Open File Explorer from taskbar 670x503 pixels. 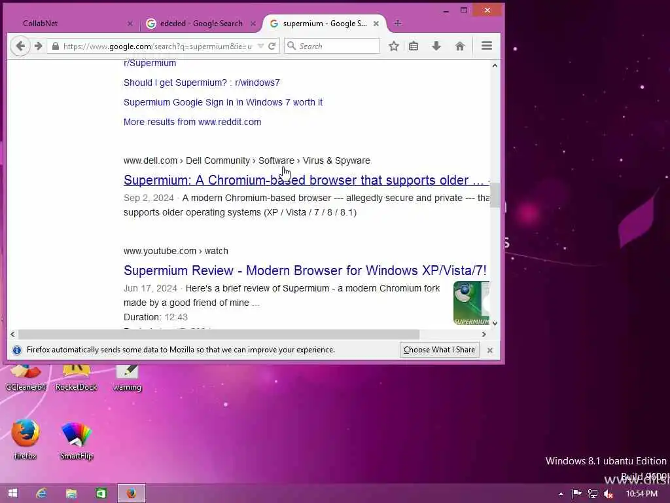tap(71, 493)
